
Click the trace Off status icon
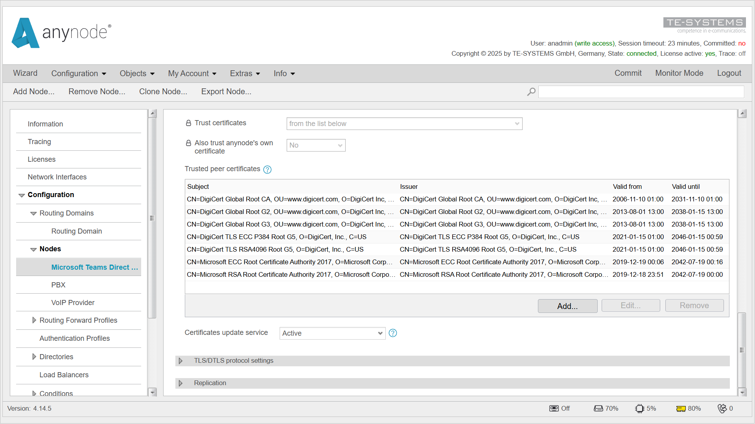554,409
